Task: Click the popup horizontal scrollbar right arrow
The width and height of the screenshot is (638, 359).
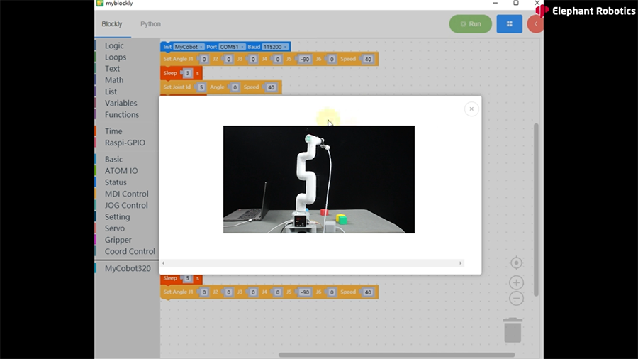Action: [x=461, y=263]
